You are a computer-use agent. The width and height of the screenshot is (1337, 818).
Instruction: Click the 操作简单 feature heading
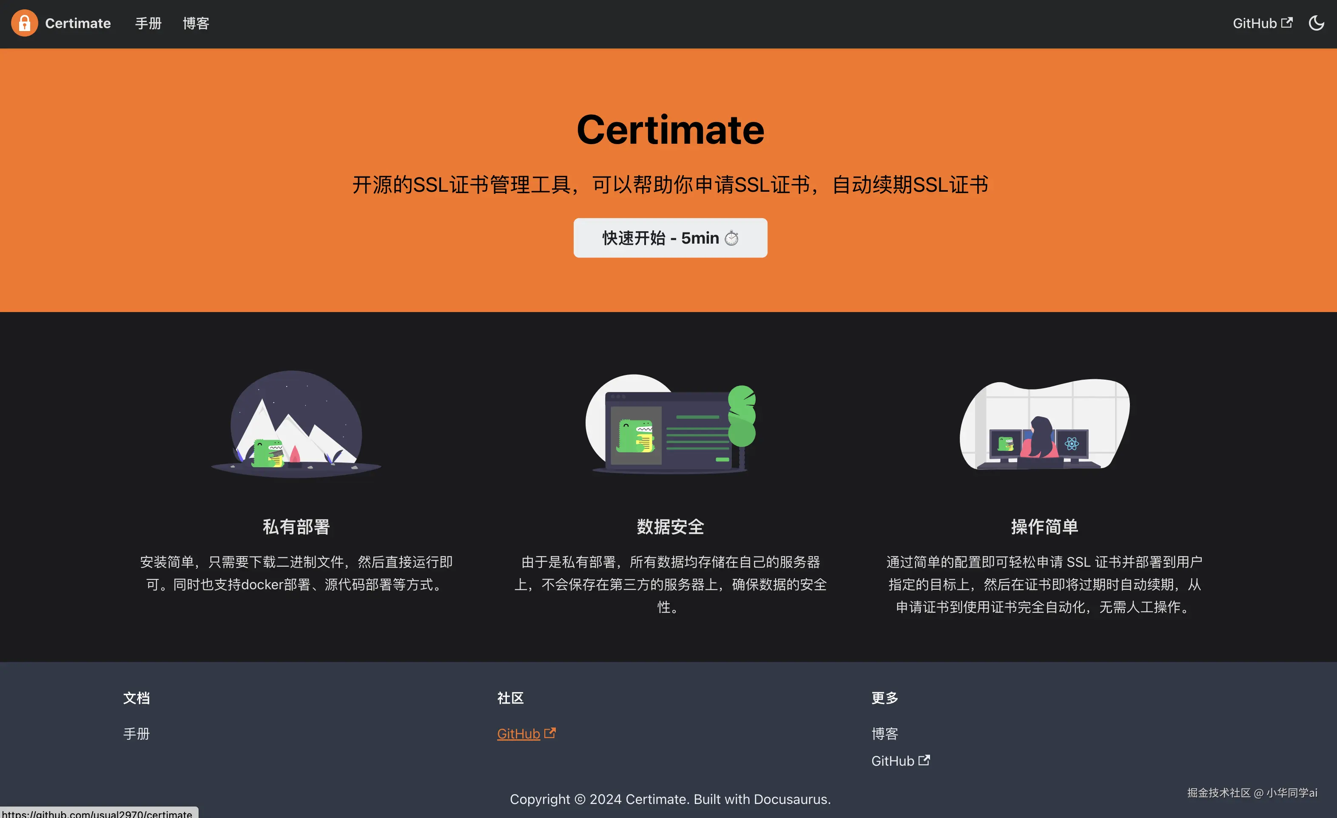1044,526
